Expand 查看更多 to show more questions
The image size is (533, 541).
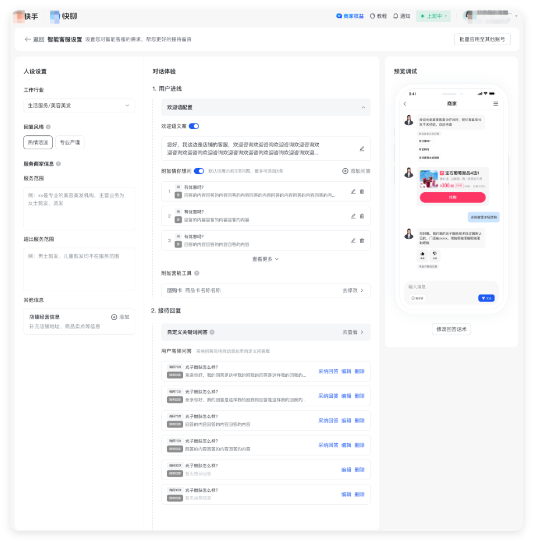coord(263,259)
